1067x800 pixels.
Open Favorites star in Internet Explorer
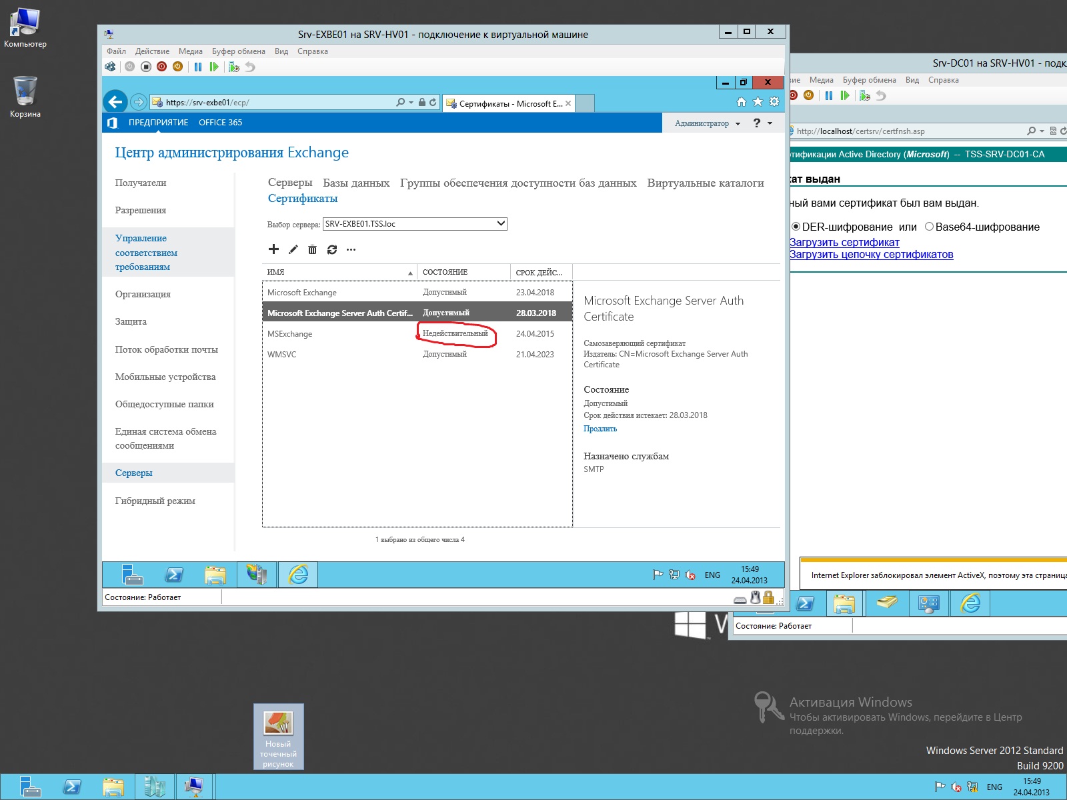coord(758,102)
